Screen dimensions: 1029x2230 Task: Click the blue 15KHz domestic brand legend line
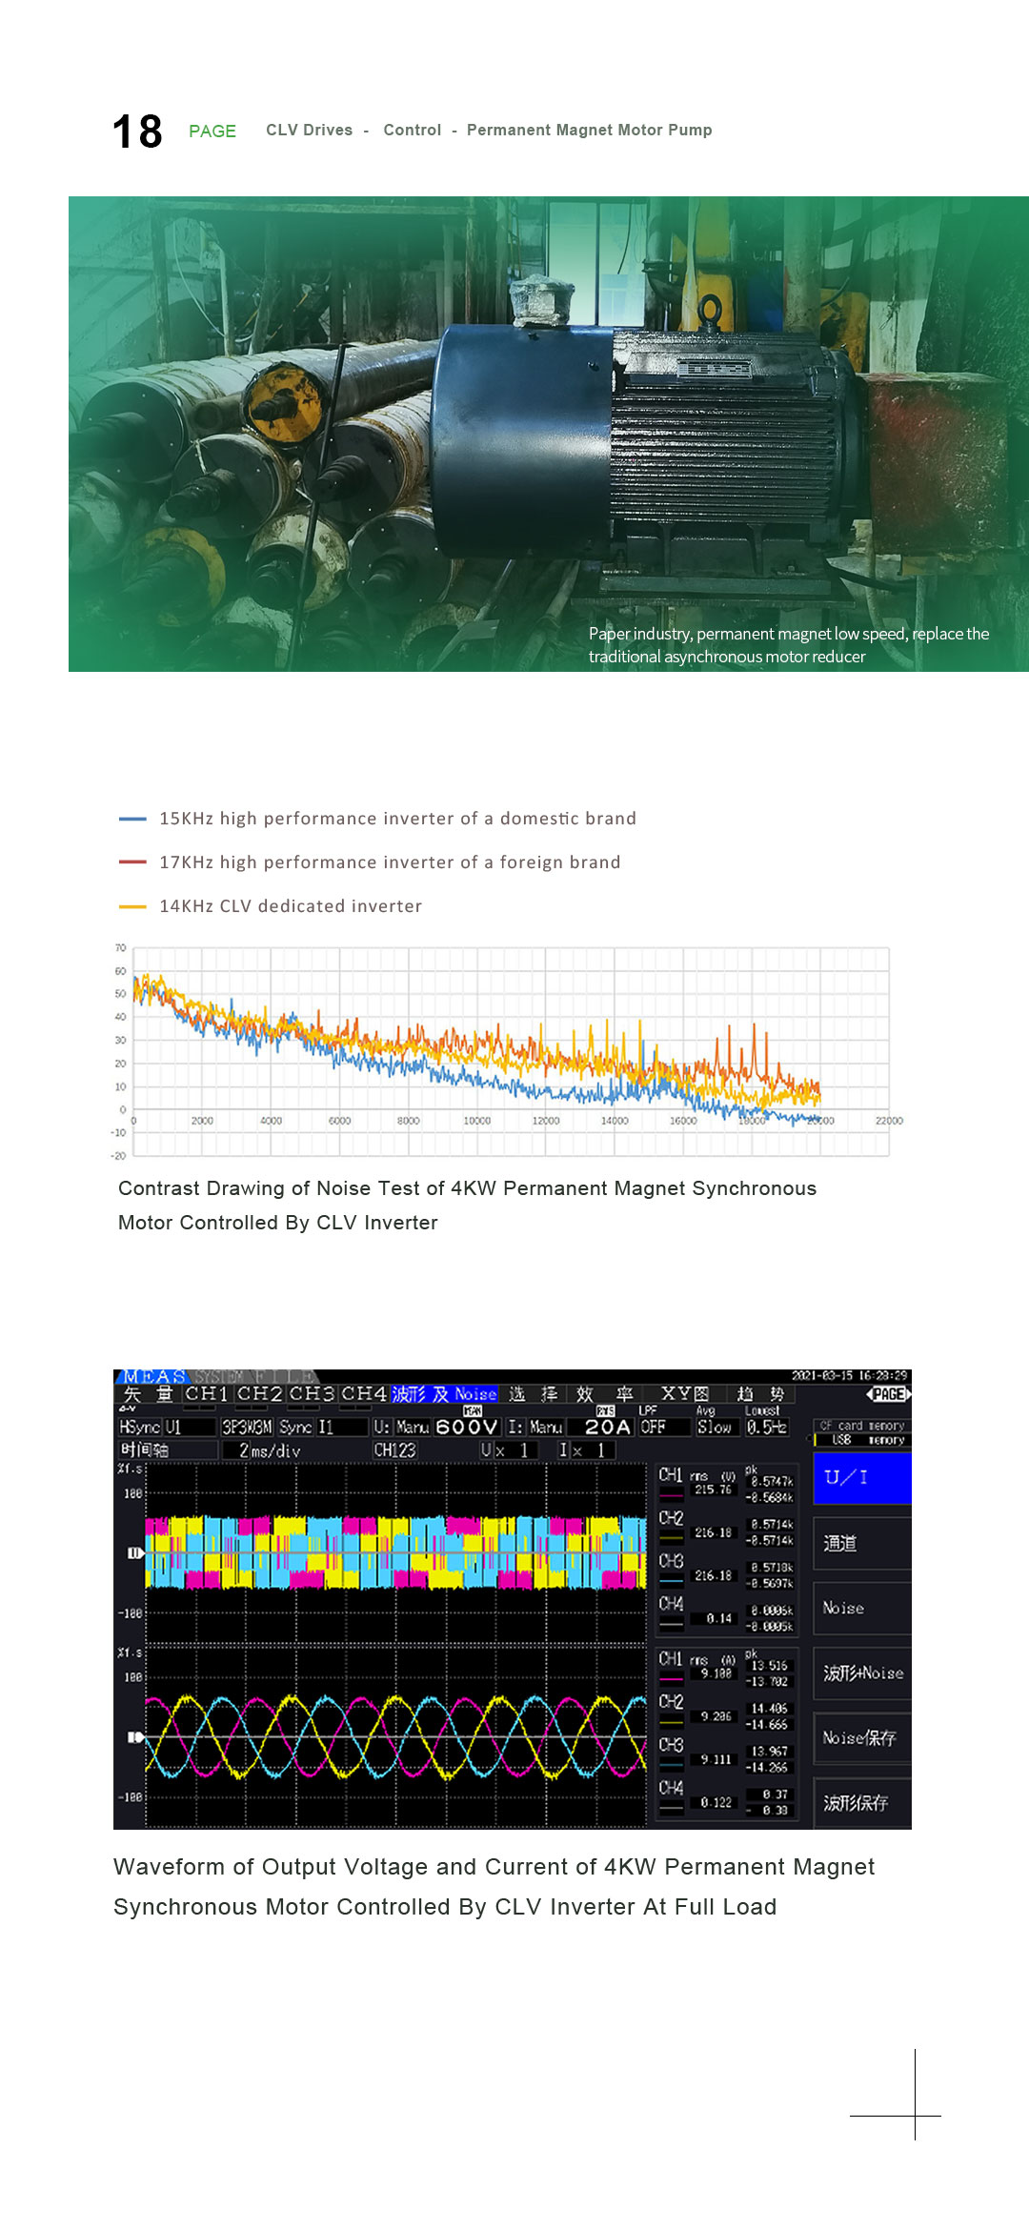tap(132, 819)
